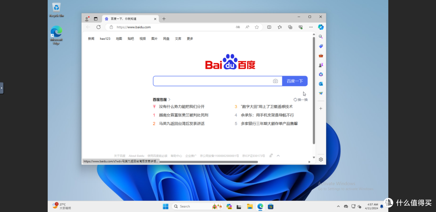Viewport: 436px width, 212px height.
Task: Open the tab actions menu icon
Action: tap(96, 19)
